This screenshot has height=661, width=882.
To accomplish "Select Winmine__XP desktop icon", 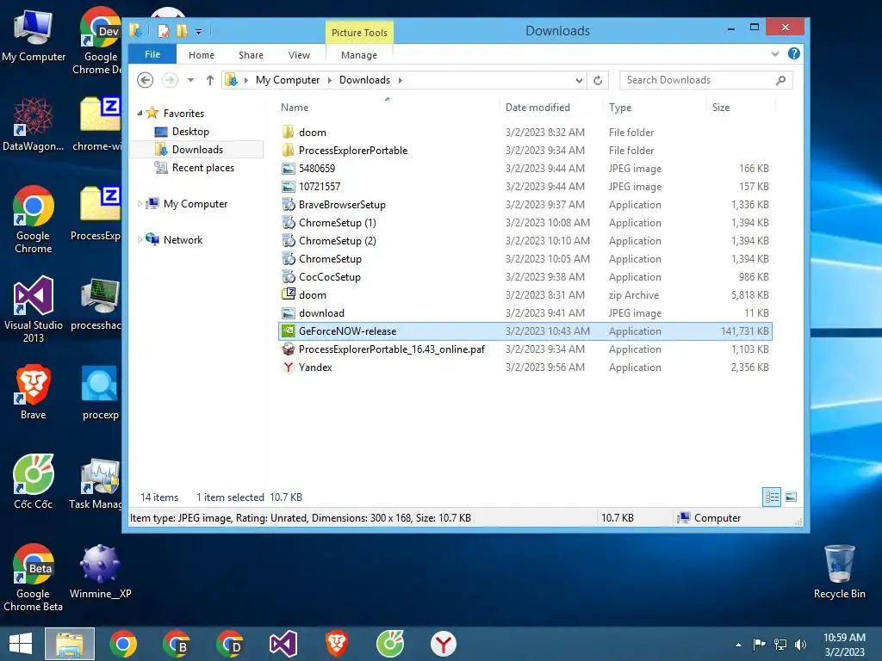I will 100,571.
